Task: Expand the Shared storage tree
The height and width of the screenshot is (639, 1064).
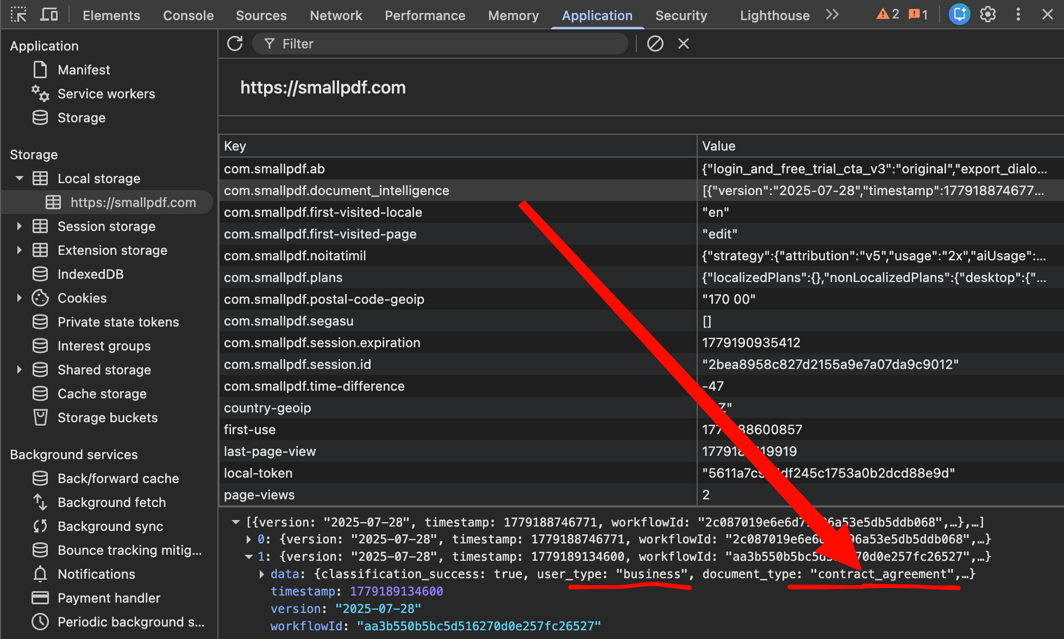Action: tap(20, 369)
